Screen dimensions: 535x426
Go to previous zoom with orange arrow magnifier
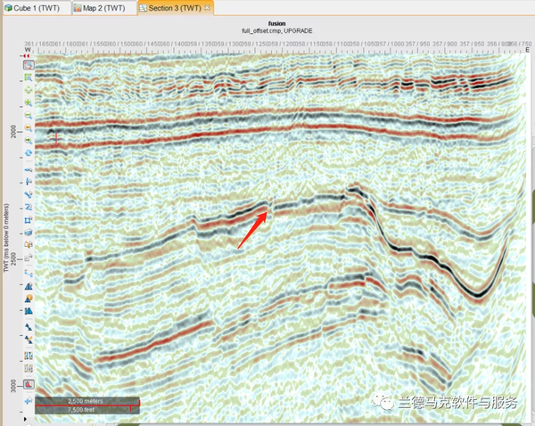pos(29,128)
